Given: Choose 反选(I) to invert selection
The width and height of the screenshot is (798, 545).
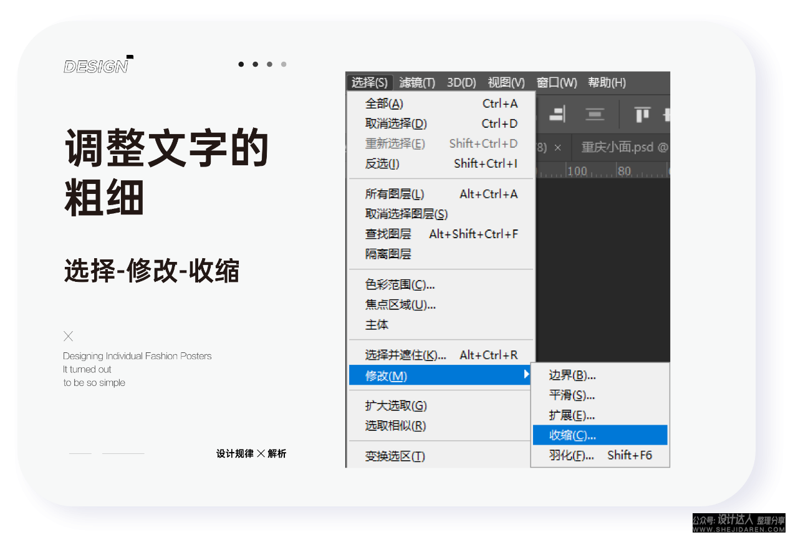Looking at the screenshot, I should (441, 163).
